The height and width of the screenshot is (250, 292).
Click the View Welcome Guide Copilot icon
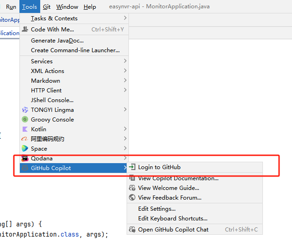pos(132,188)
